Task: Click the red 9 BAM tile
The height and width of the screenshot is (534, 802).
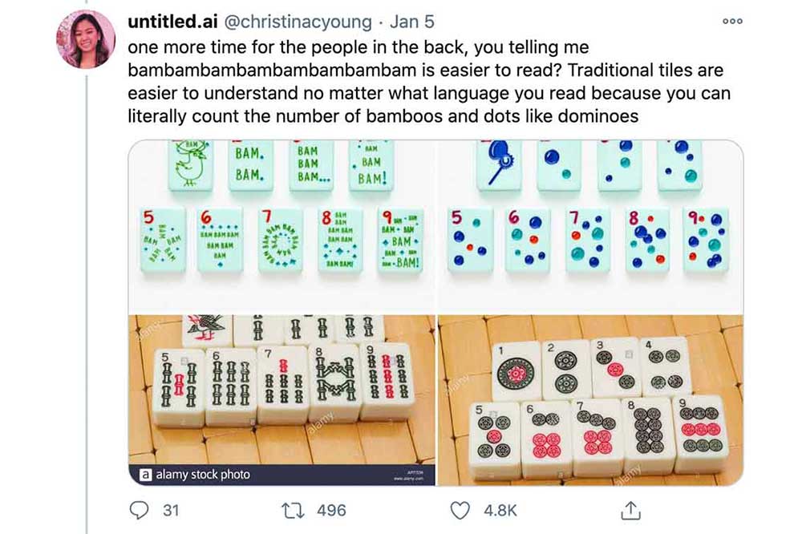Action: click(400, 240)
